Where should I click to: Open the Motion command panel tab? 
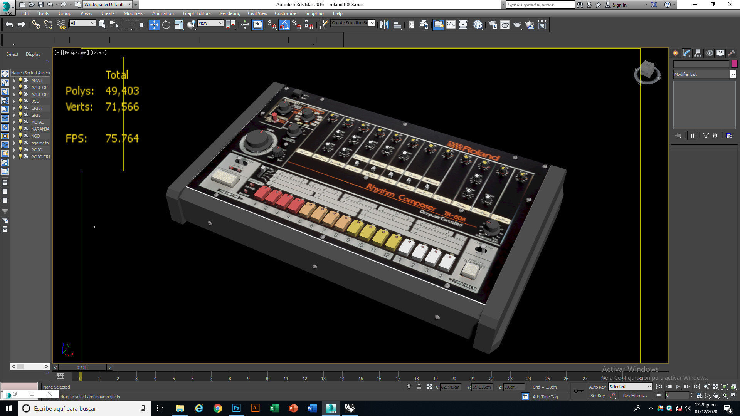[710, 53]
